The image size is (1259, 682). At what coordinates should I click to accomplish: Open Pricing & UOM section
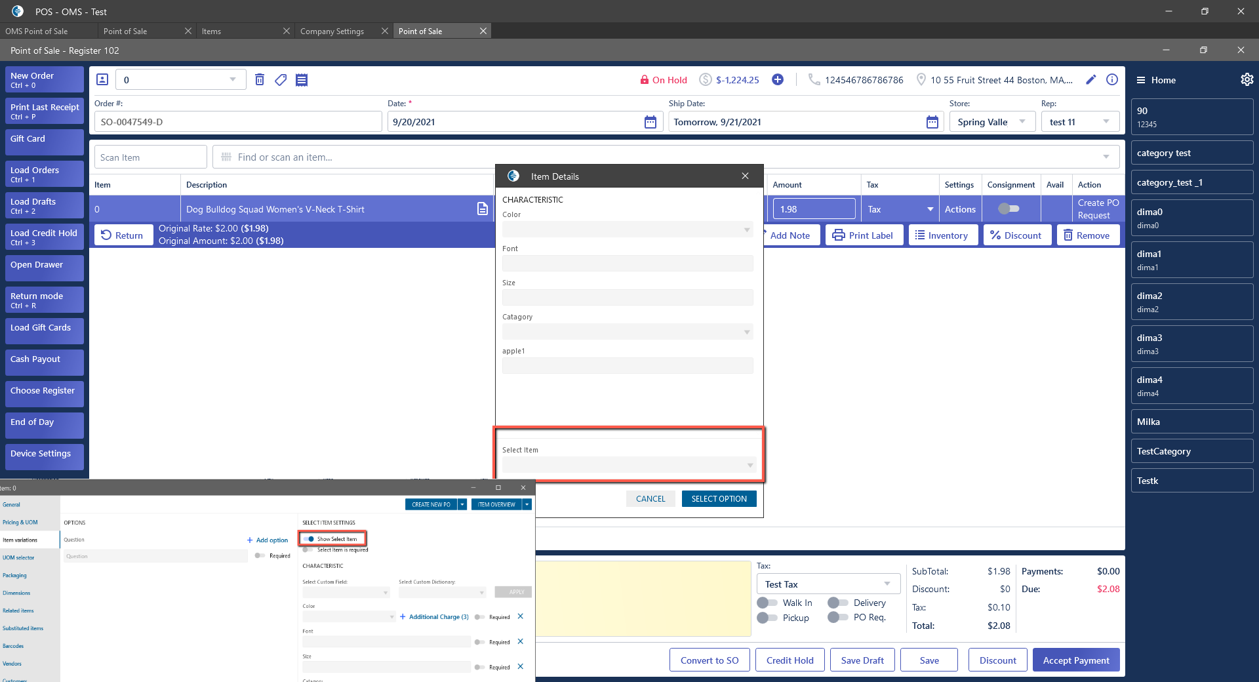(20, 523)
